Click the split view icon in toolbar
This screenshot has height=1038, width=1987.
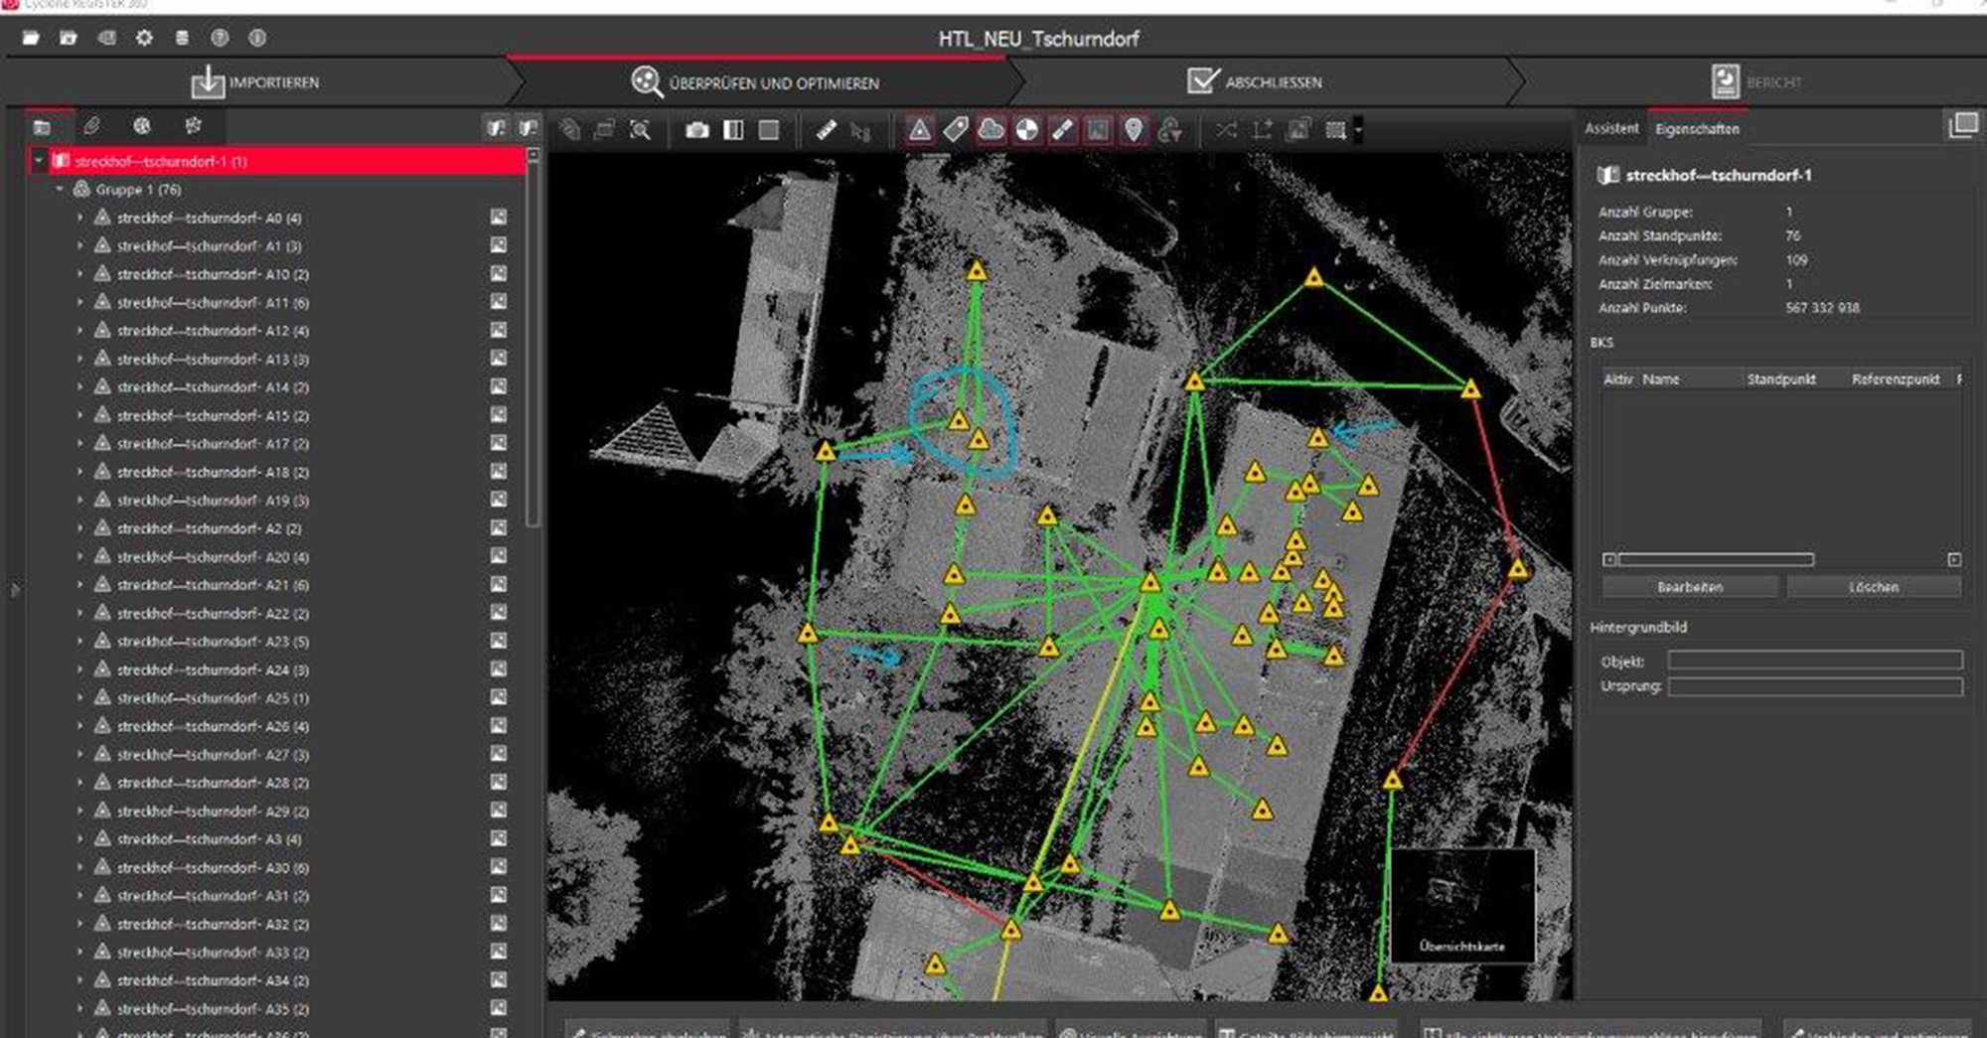pos(733,130)
